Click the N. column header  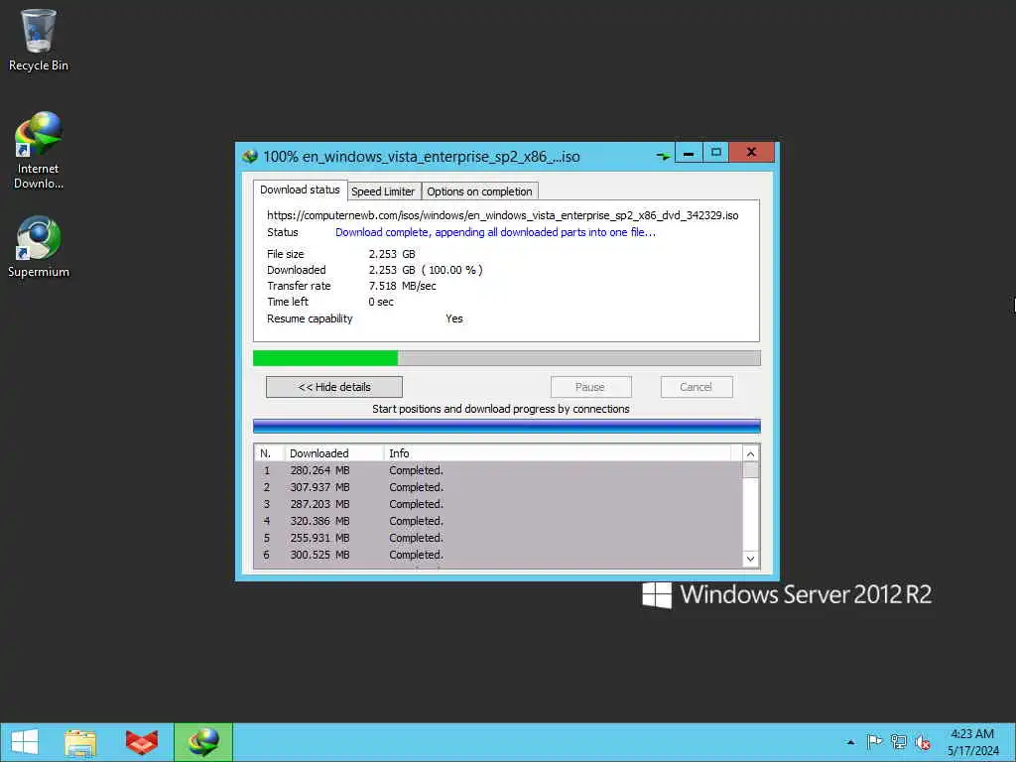(x=270, y=453)
